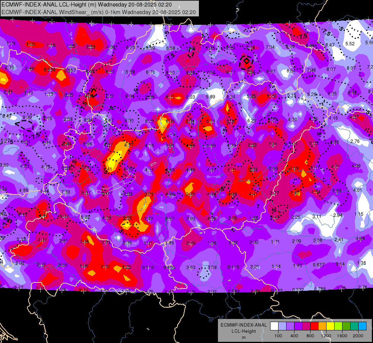Click the grid value 7.33
373x343 pixels.
coord(66,192)
